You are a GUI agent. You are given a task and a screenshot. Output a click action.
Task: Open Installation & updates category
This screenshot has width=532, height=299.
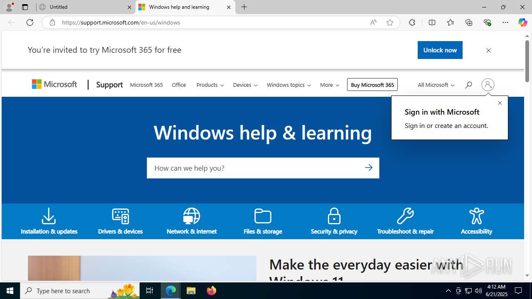click(x=49, y=221)
